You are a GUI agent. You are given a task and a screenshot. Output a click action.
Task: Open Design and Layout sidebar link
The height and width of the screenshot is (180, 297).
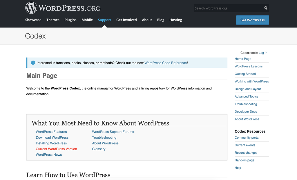pos(248,89)
